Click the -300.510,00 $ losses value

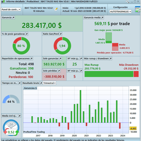[x=54, y=76]
